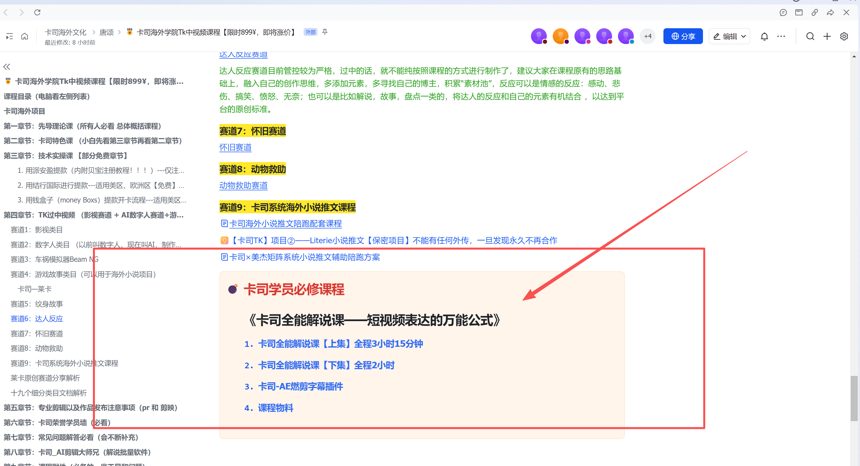This screenshot has width=860, height=466.
Task: Select outline 赛道5：纹身故事
Action: click(36, 304)
